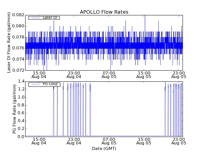This screenshot has width=203, height=152.
Task: Click the Laser DI Flow Rate y-axis label
Action: click(9, 43)
